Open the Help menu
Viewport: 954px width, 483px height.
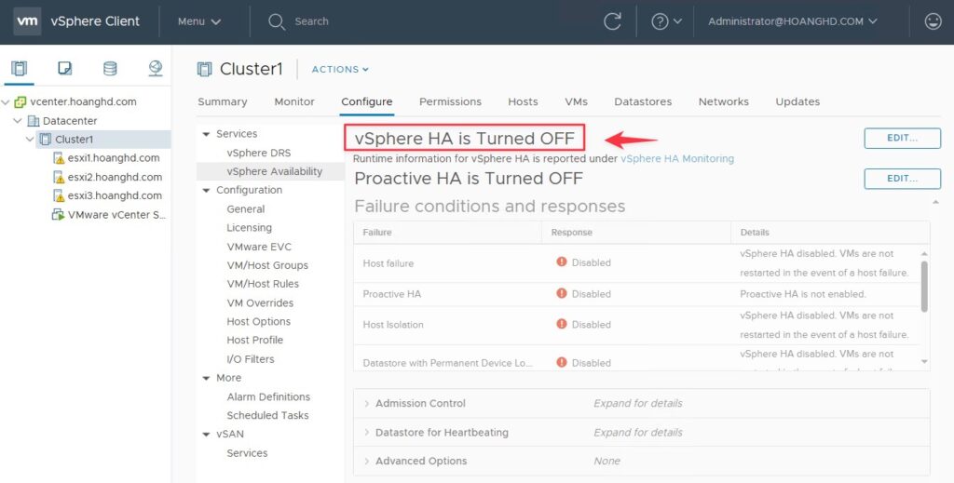[666, 21]
